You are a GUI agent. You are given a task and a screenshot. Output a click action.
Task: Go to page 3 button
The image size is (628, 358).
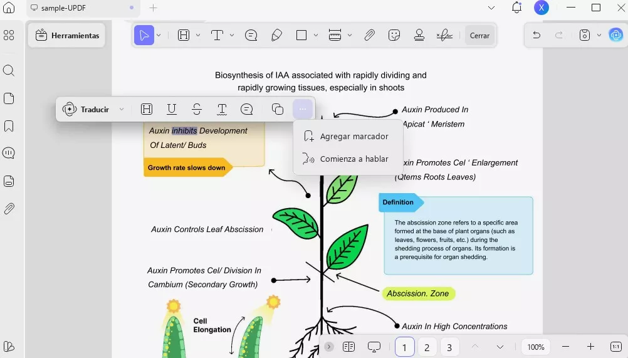(449, 347)
